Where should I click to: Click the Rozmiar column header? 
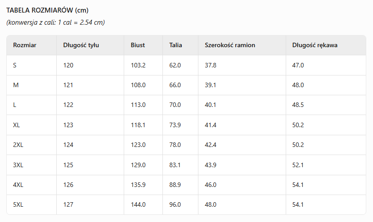(25, 45)
